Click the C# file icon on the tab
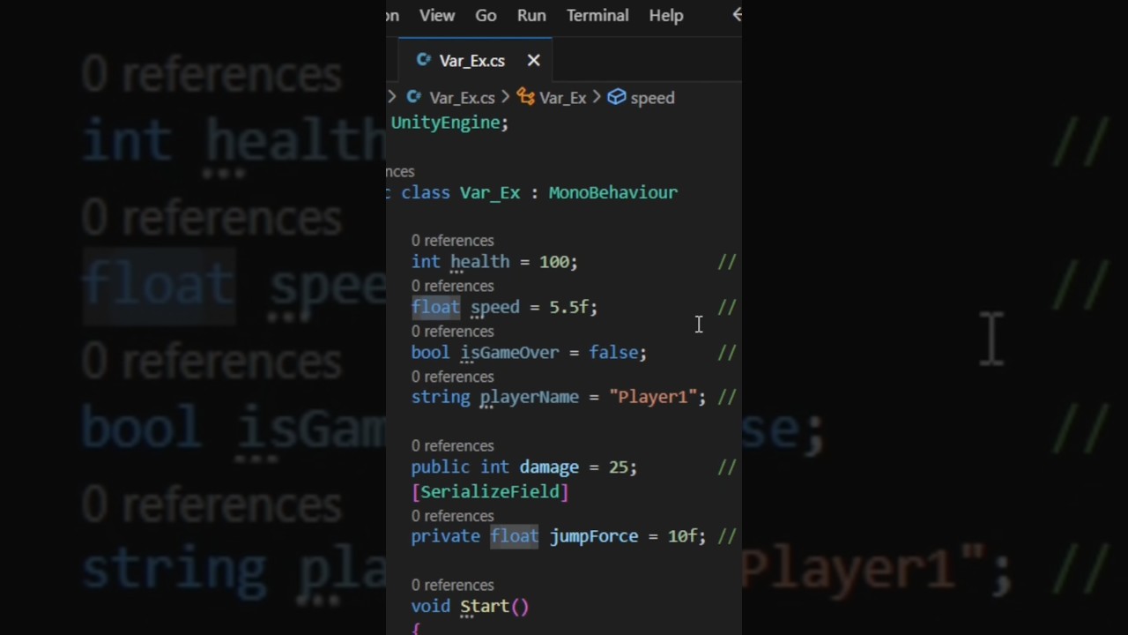Screen dimensions: 1128x635 (424, 60)
